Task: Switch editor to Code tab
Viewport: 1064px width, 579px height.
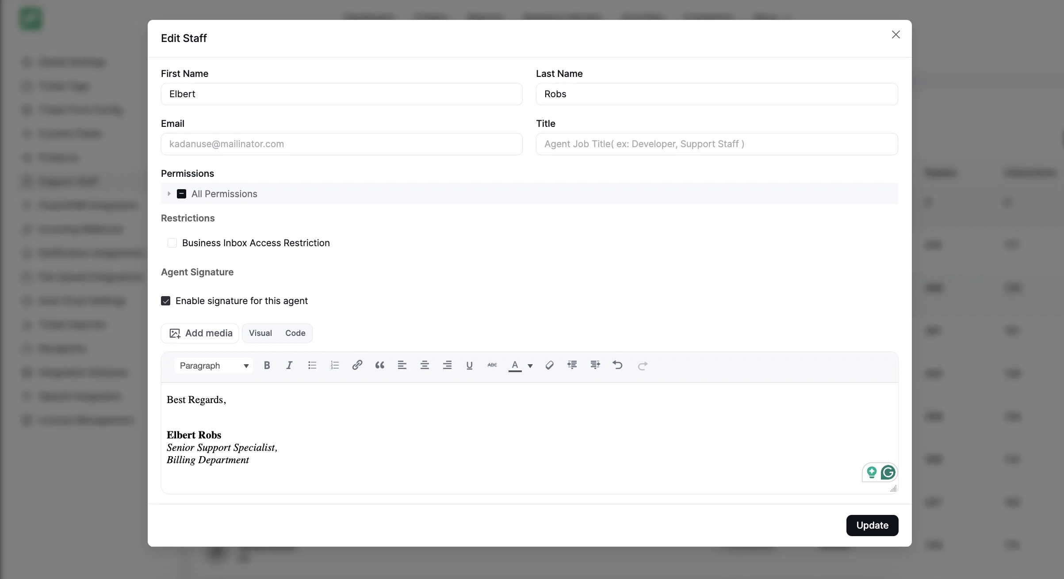Action: pyautogui.click(x=295, y=333)
